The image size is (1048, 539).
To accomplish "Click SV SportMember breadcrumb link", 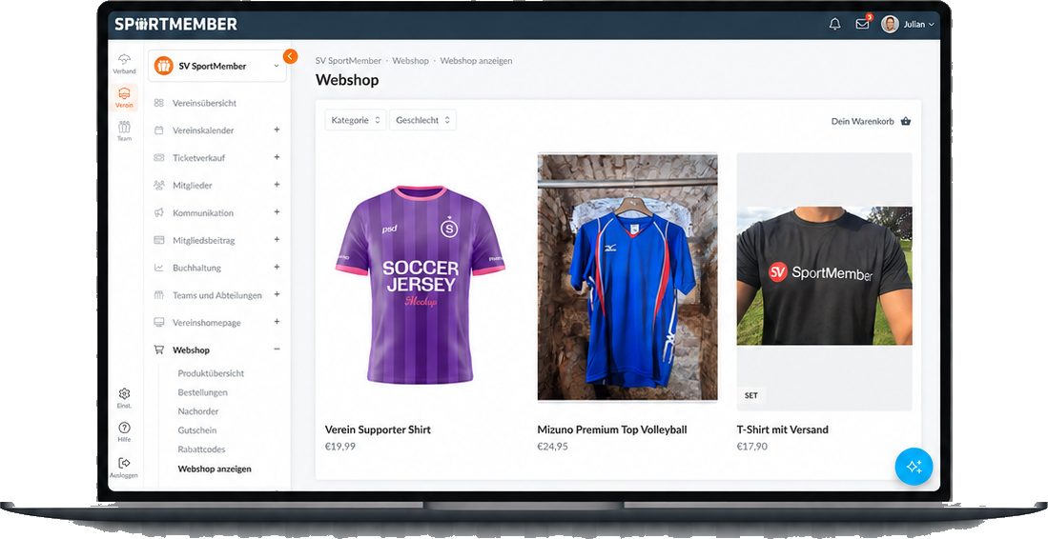I will click(348, 61).
